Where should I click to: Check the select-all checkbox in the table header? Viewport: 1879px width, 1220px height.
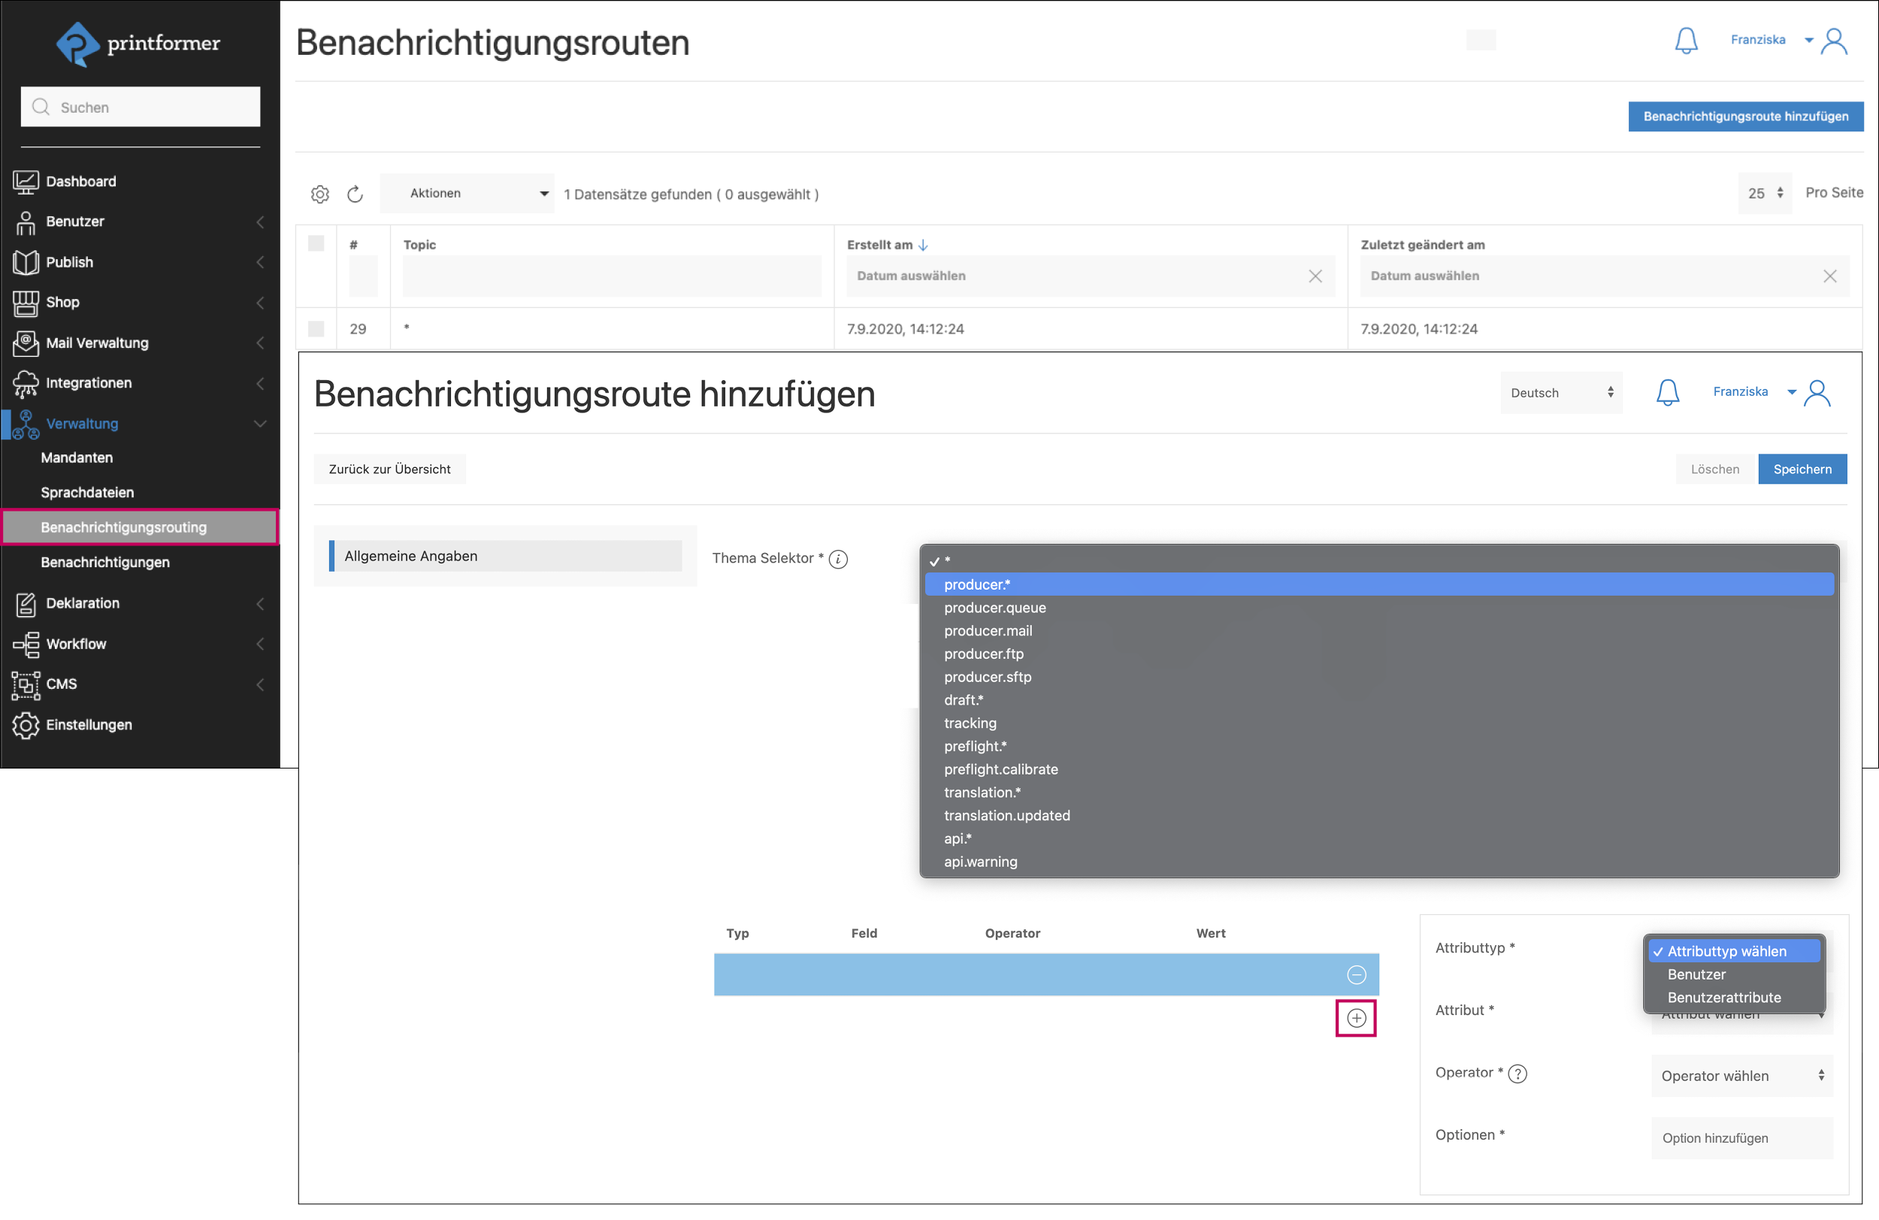tap(316, 243)
